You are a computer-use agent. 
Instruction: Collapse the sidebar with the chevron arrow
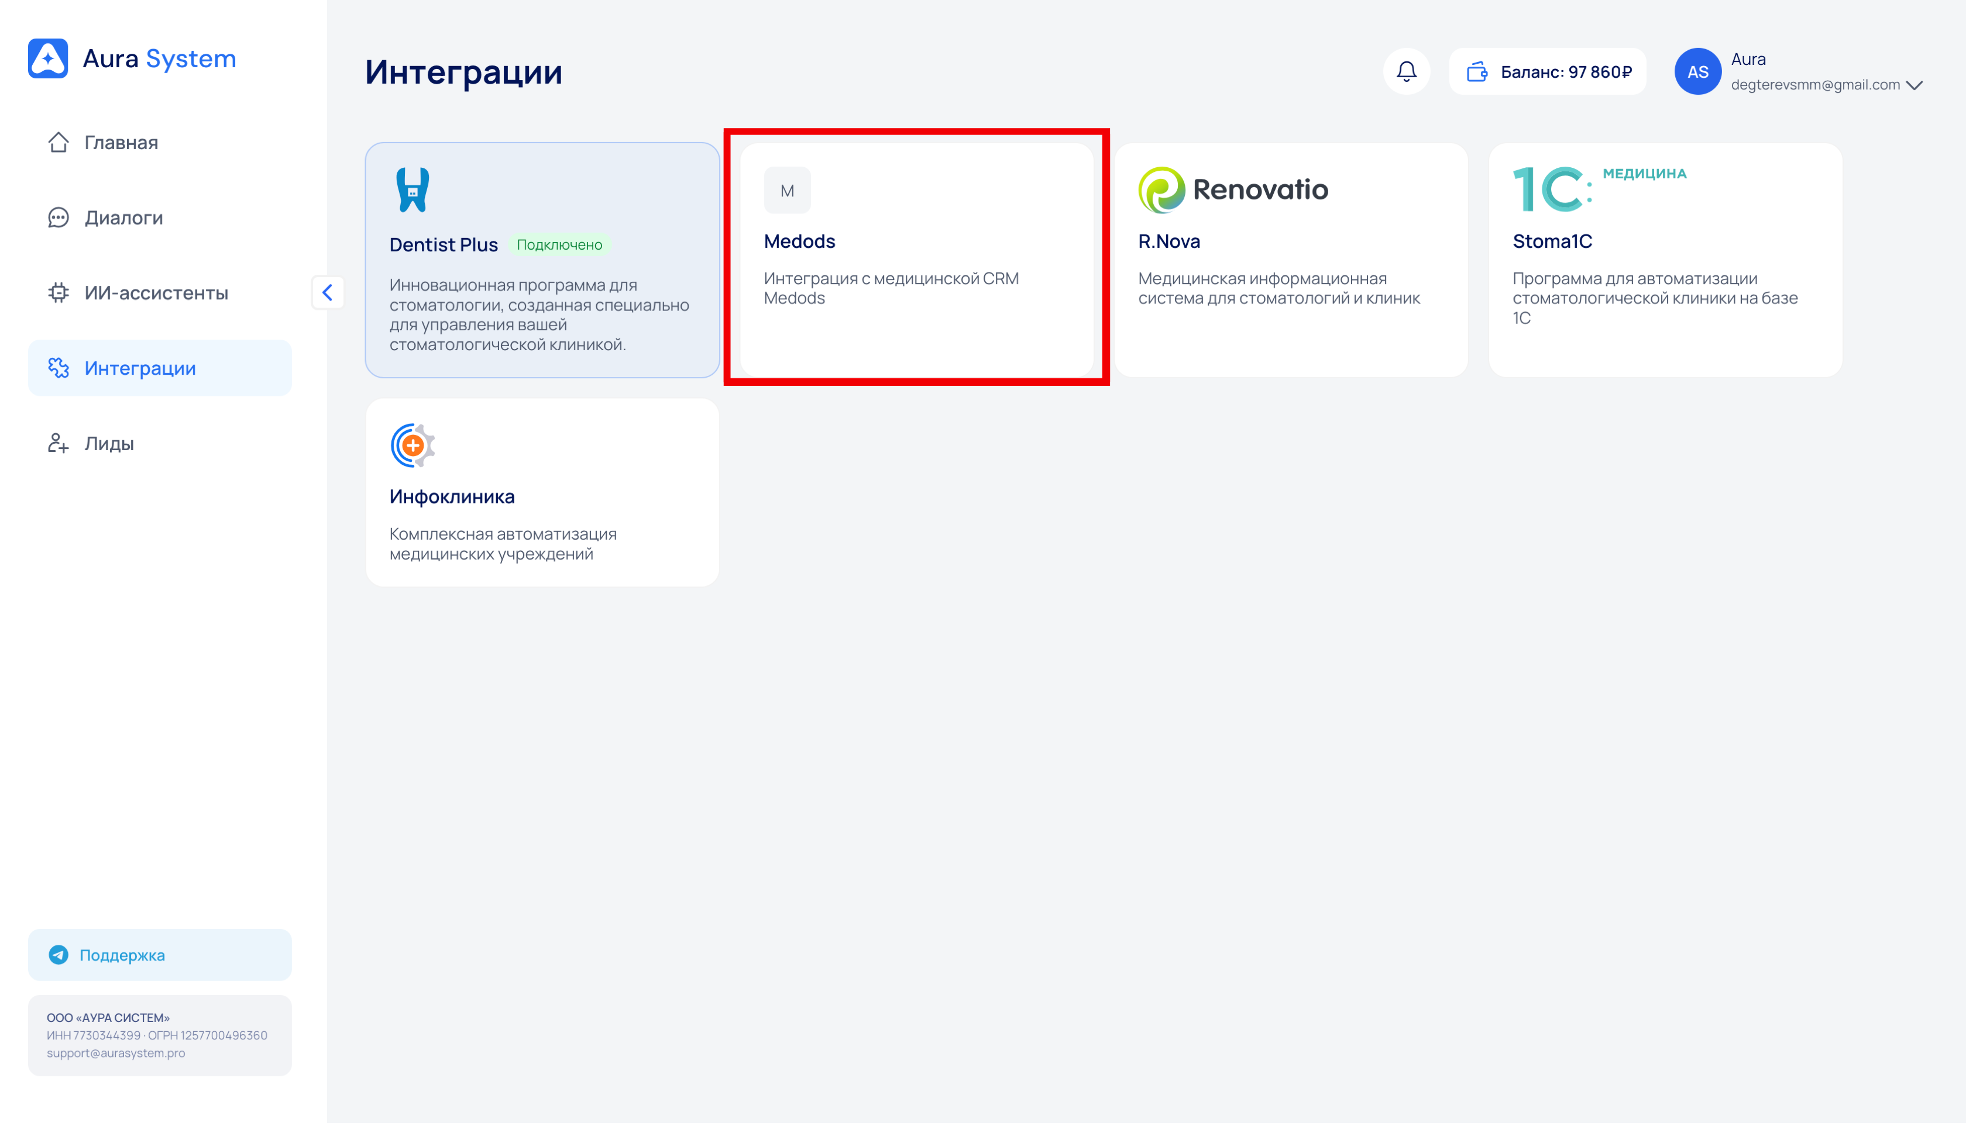[328, 292]
